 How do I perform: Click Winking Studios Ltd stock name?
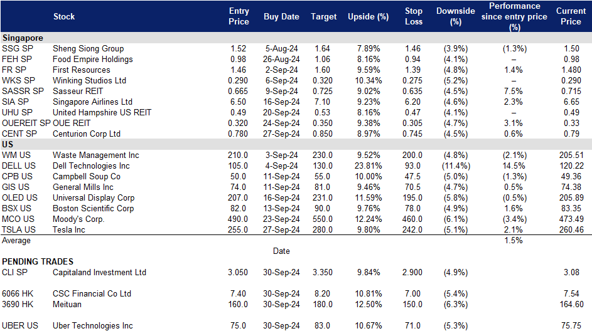click(89, 81)
